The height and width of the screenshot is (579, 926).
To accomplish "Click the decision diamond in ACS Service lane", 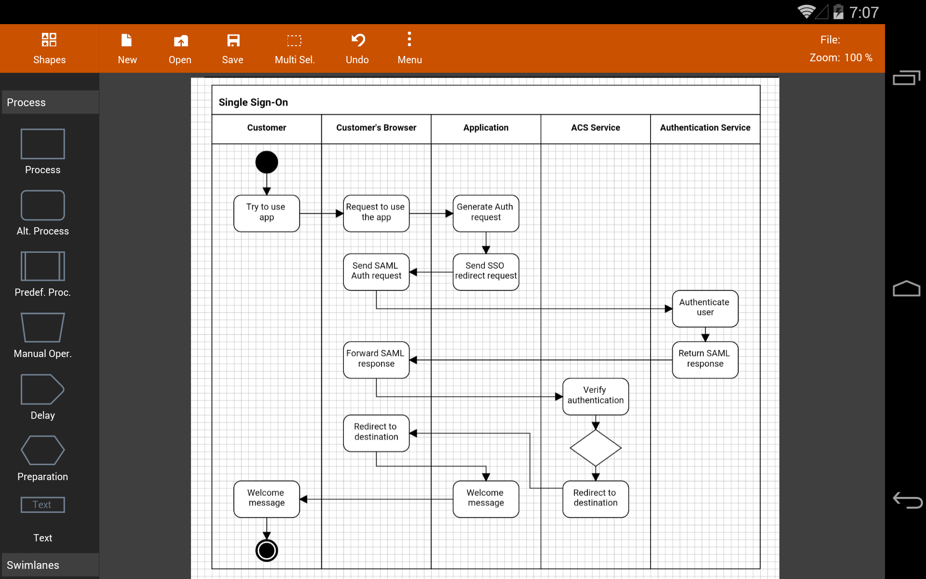I will tap(596, 448).
